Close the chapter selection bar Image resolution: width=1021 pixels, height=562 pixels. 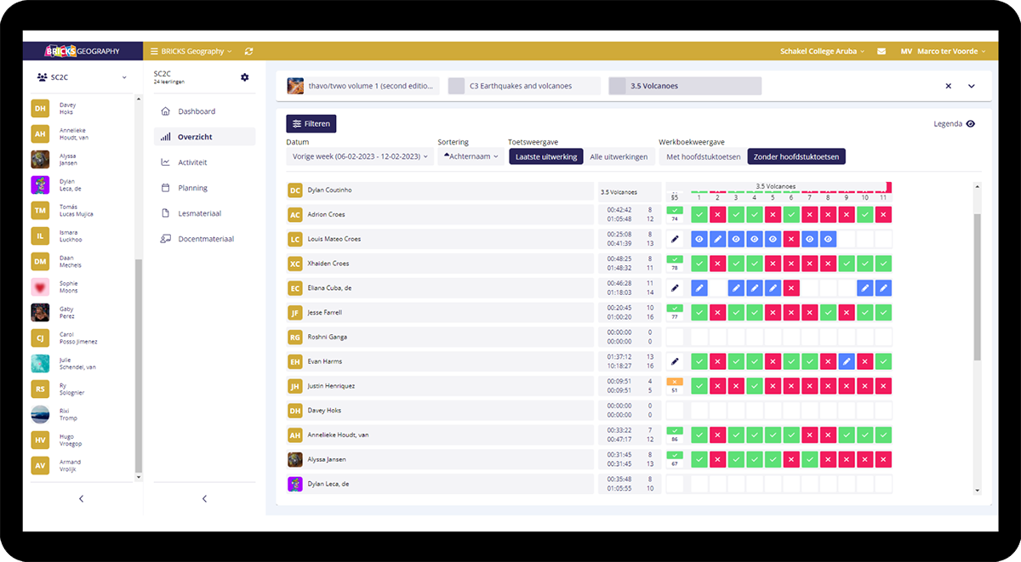pyautogui.click(x=949, y=86)
